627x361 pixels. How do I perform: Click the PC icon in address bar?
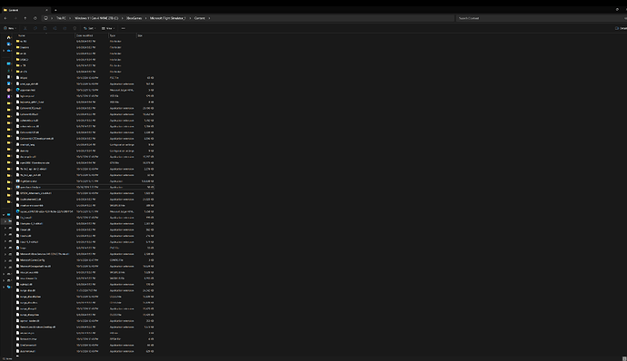coord(45,18)
